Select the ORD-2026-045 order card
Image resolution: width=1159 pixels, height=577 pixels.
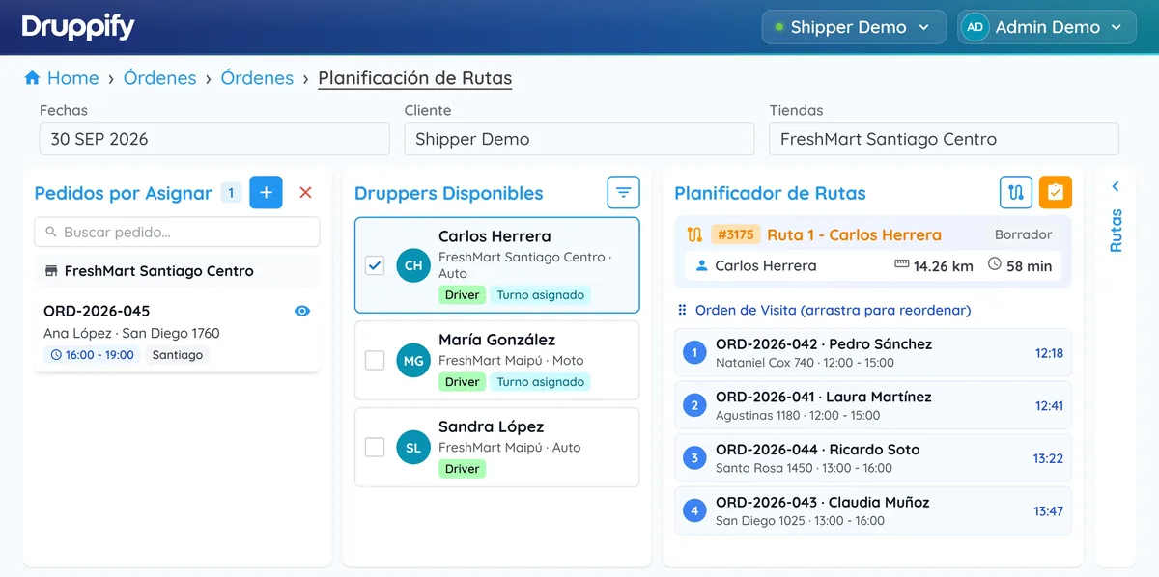[x=178, y=333]
